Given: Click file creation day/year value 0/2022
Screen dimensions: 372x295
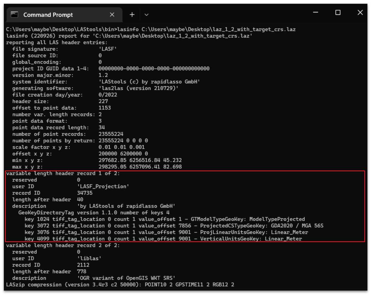Looking at the screenshot, I should 108,95.
